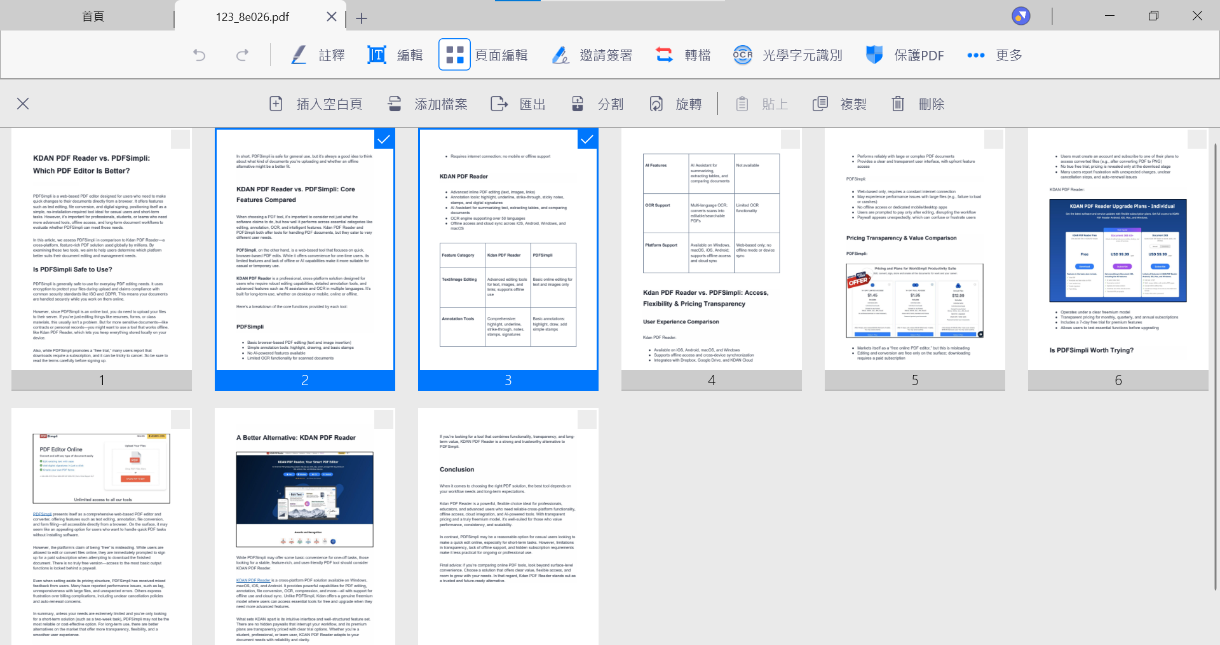Open the 註釋 annotation tool
Screen dimensions: 1220x645
click(x=318, y=55)
